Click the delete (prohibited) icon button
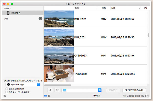The width and height of the screenshot is (153, 101). point(57,90)
